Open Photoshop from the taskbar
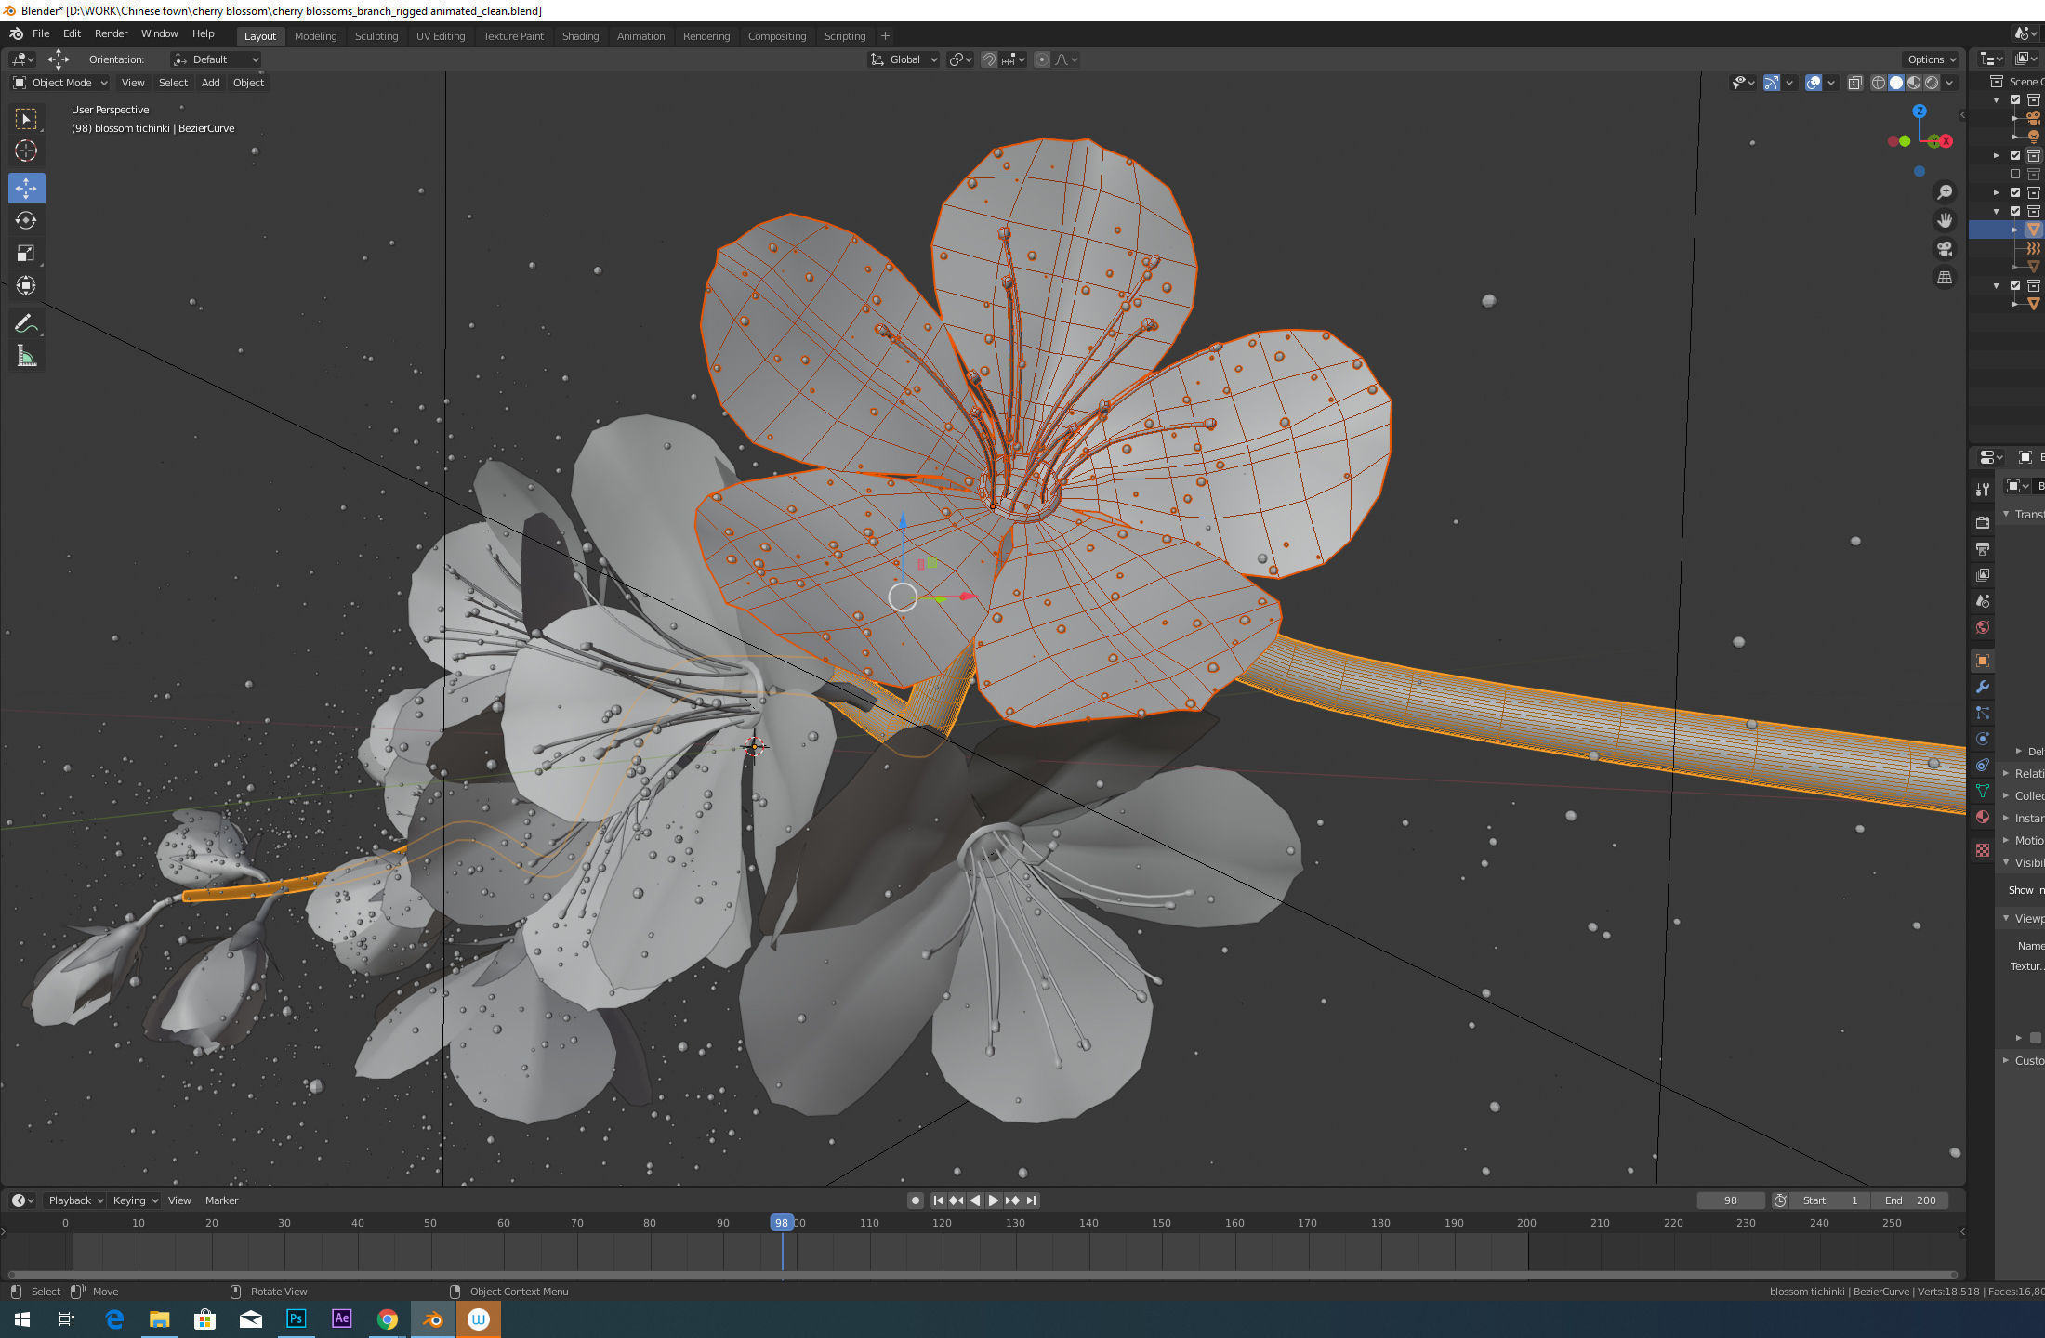Image resolution: width=2045 pixels, height=1338 pixels. click(297, 1319)
